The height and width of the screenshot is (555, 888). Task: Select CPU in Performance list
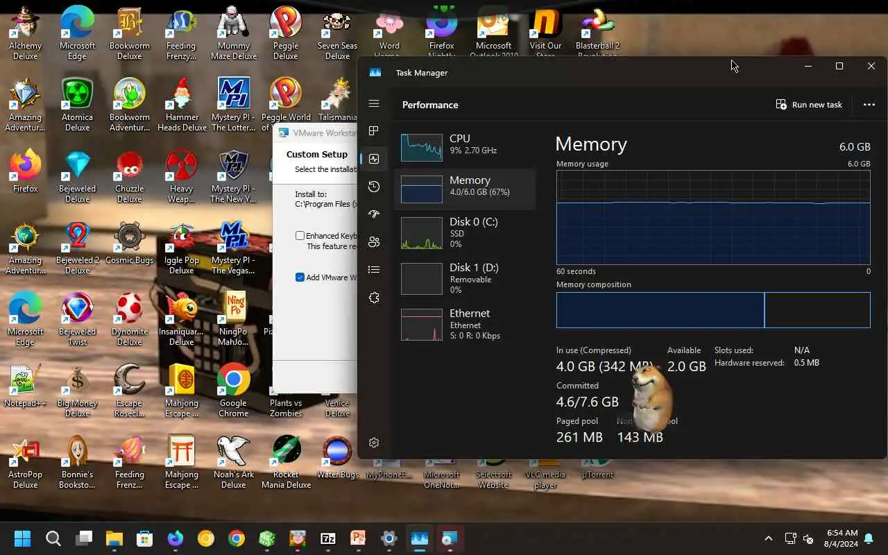[x=465, y=146]
